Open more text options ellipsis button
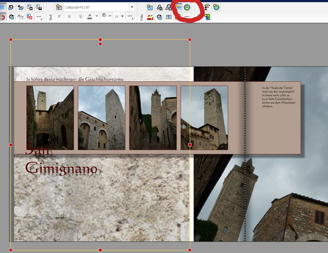This screenshot has height=253, width=328. click(x=130, y=17)
